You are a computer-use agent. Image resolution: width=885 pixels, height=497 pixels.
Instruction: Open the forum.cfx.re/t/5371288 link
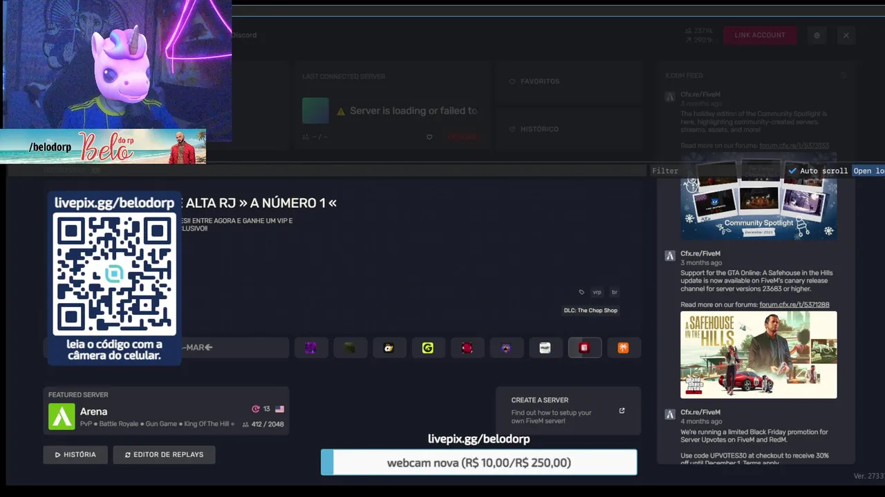pos(794,304)
